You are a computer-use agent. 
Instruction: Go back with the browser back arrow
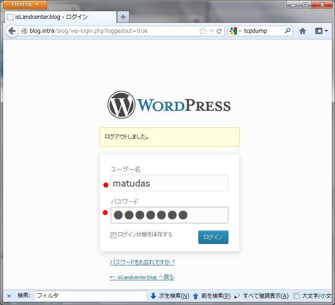(x=12, y=31)
